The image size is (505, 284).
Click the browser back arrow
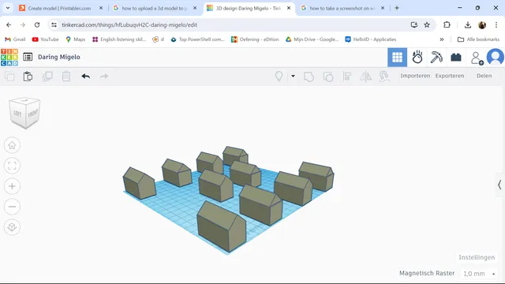[x=9, y=24]
